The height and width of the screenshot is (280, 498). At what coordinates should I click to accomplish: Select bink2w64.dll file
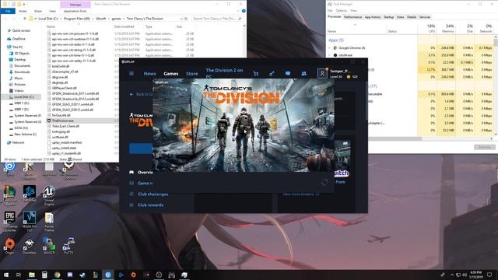click(61, 66)
